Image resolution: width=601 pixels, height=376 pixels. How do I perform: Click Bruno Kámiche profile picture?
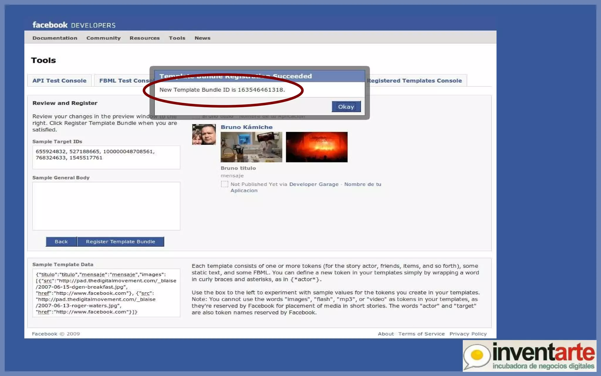(x=204, y=134)
